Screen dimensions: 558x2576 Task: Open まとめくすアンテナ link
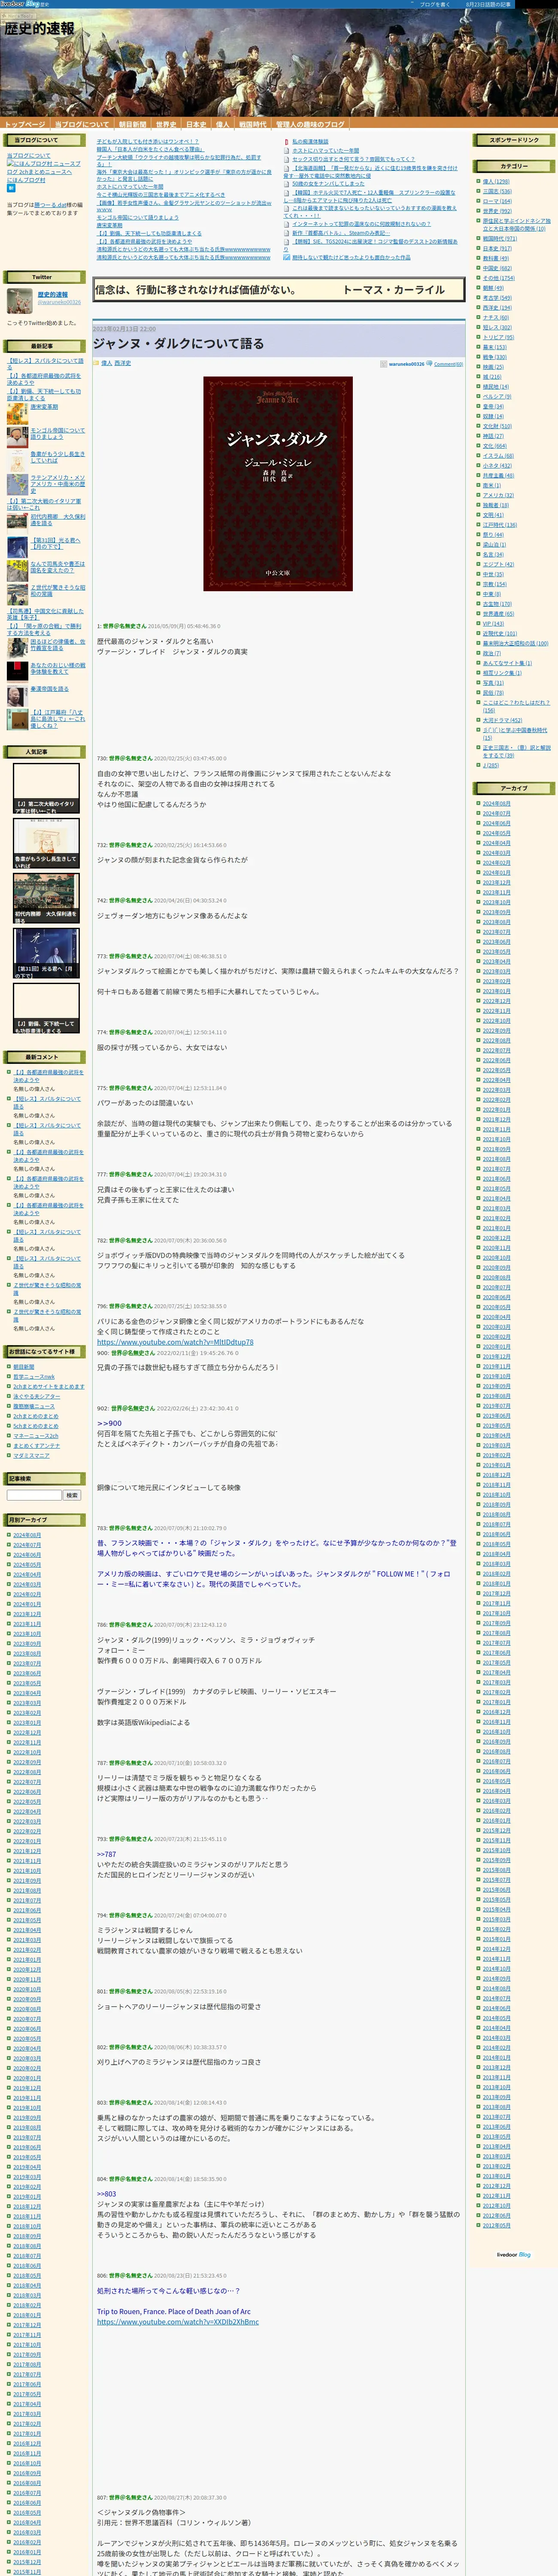tap(36, 1446)
